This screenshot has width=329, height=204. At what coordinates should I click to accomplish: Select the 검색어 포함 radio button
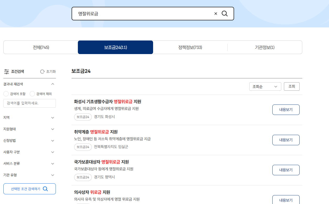pos(6,94)
